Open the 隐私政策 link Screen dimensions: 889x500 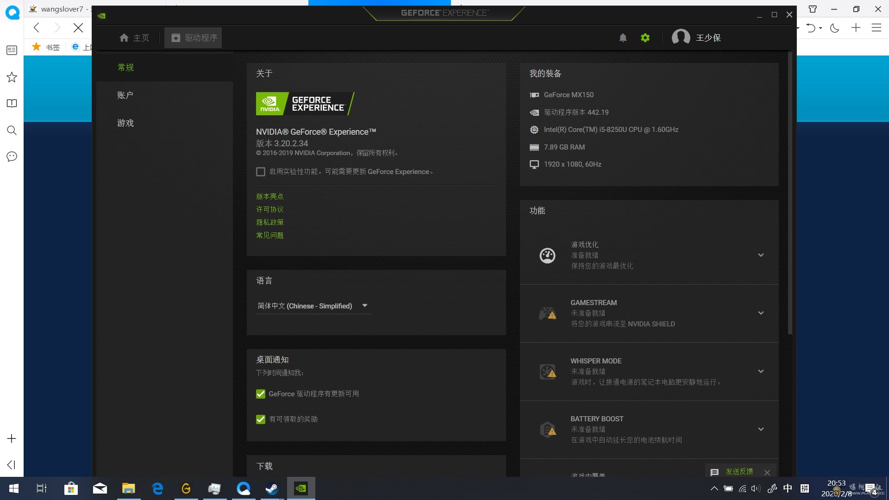tap(270, 223)
